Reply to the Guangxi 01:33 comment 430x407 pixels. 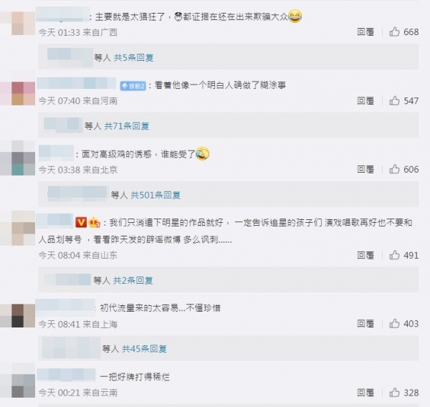pos(365,32)
